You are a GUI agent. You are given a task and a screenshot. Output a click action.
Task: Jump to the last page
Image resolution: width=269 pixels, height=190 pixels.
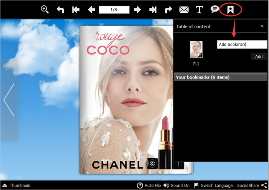point(153,10)
